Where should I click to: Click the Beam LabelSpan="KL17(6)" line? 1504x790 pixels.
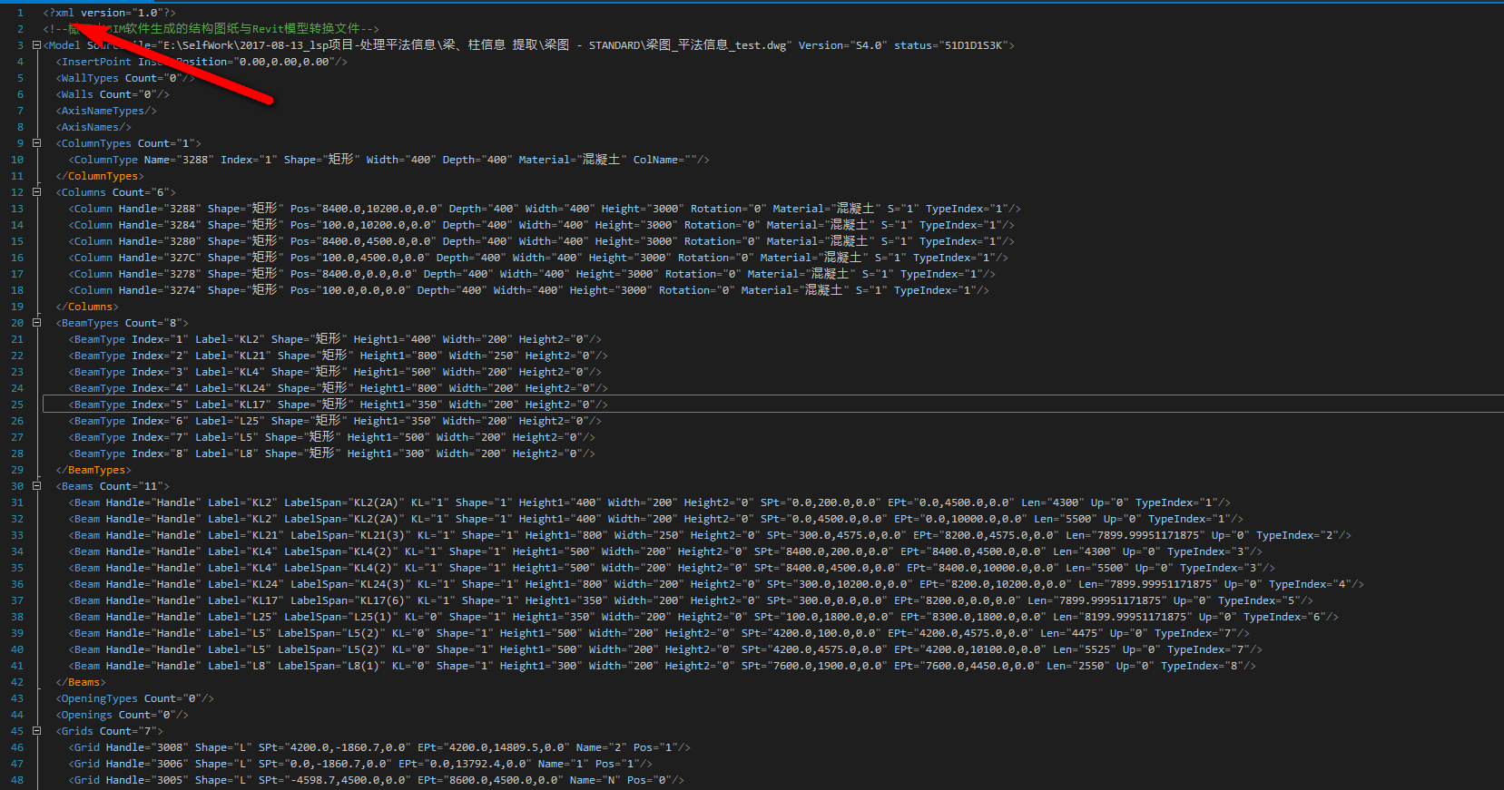[691, 600]
